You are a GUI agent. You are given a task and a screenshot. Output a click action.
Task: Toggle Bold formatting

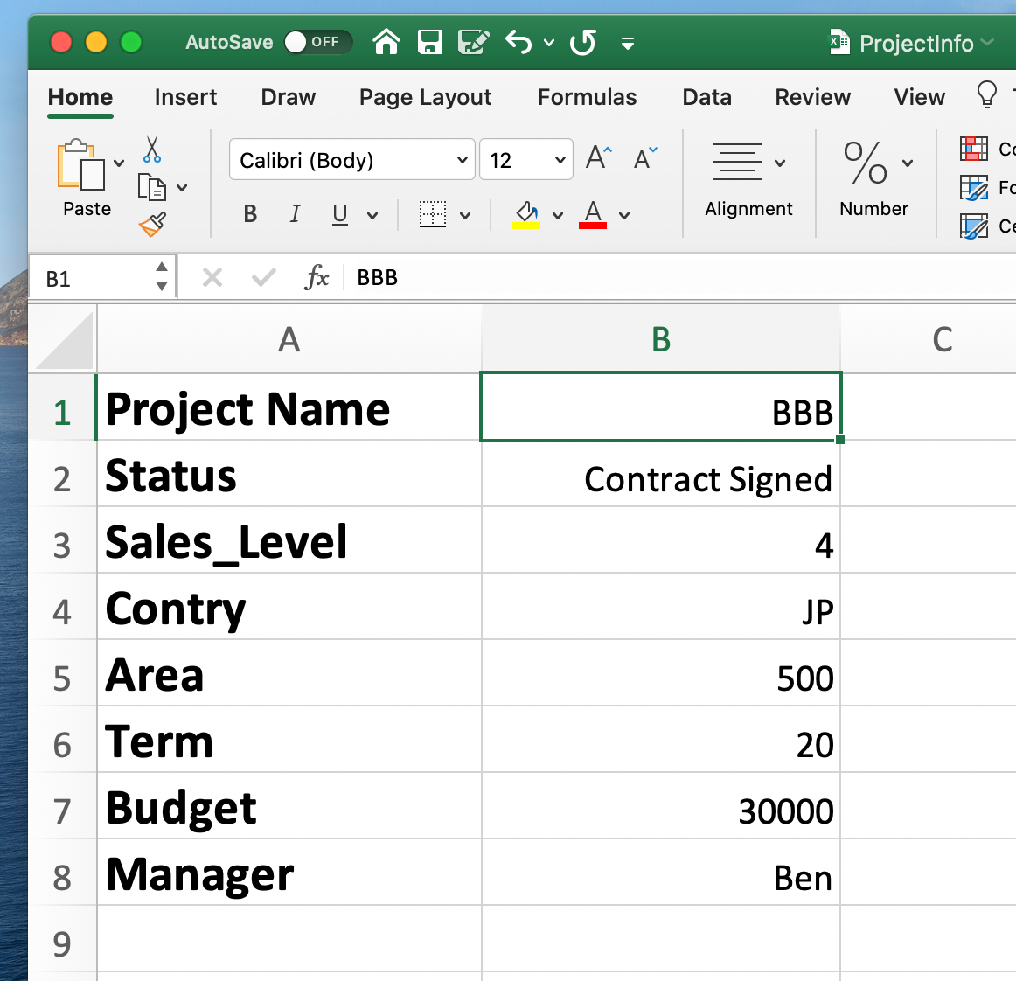pos(250,214)
